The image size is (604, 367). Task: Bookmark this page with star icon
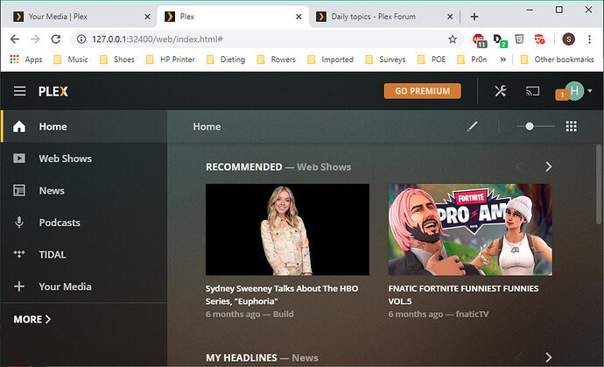[x=453, y=39]
